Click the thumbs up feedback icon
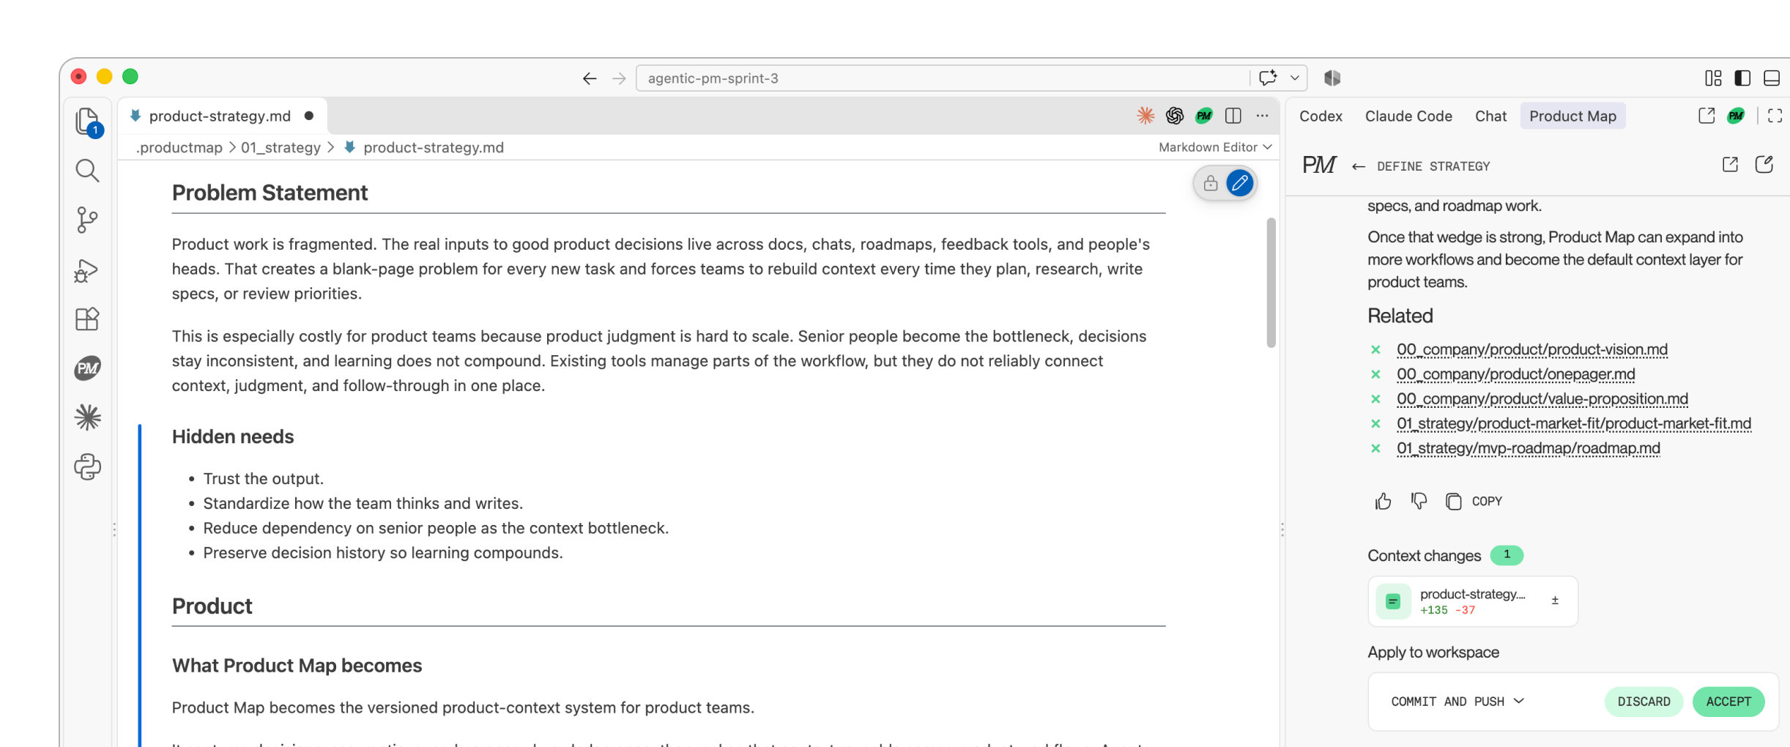This screenshot has width=1790, height=747. point(1383,501)
